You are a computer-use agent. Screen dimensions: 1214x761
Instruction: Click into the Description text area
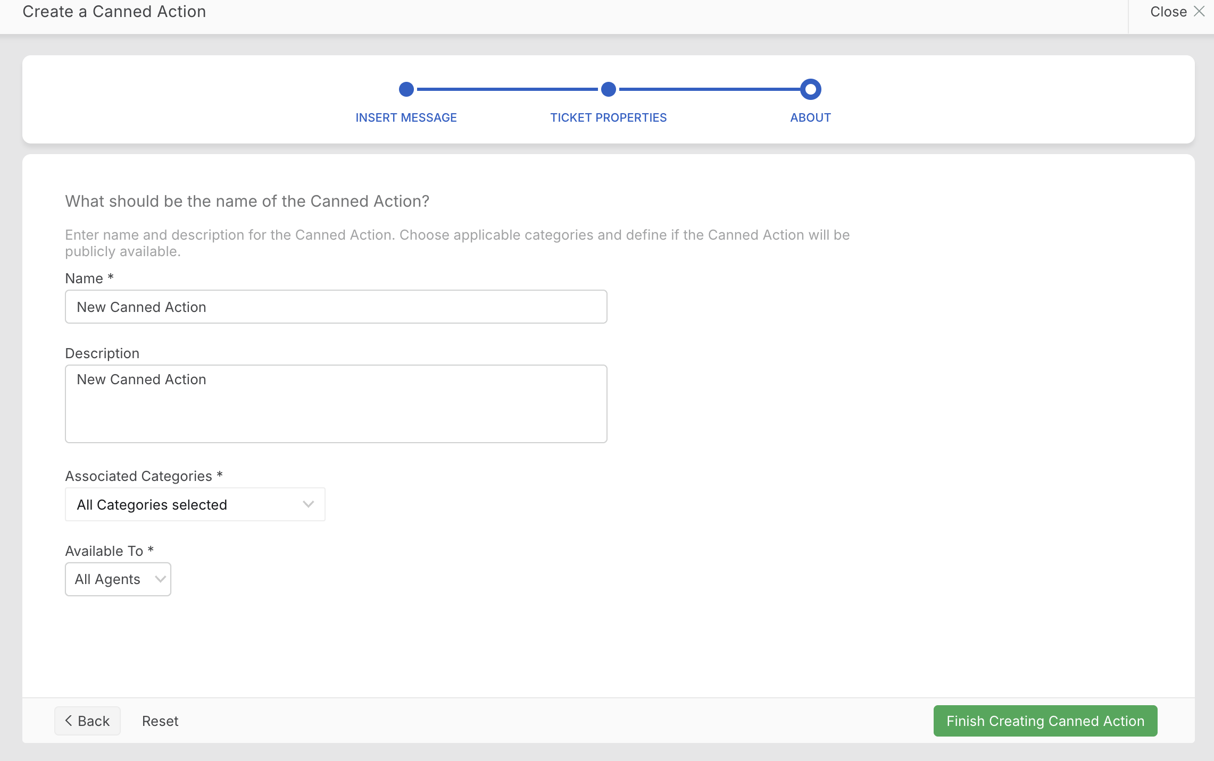pos(336,404)
